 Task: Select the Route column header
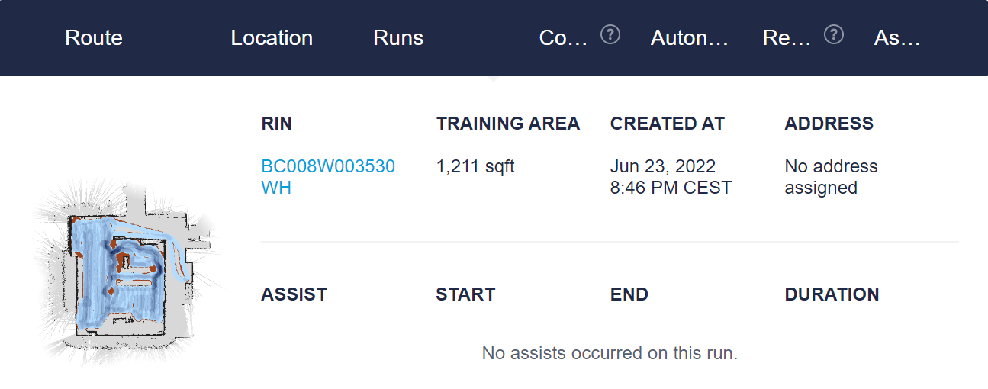point(94,38)
